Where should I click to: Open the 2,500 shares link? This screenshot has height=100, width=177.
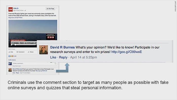[x=12, y=60]
